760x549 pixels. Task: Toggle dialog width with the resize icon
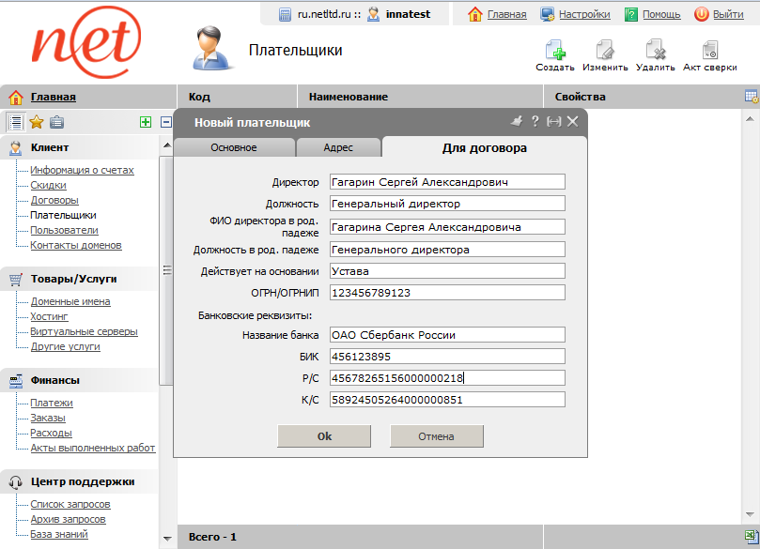(x=553, y=122)
